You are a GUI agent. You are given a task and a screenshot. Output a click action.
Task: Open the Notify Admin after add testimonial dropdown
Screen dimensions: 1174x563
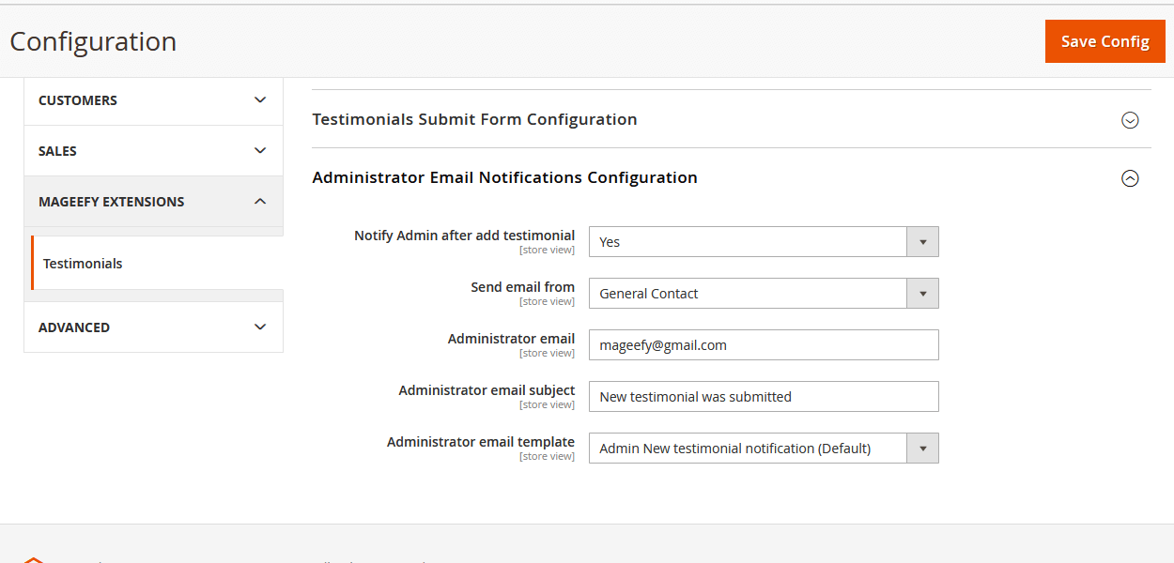(x=763, y=242)
